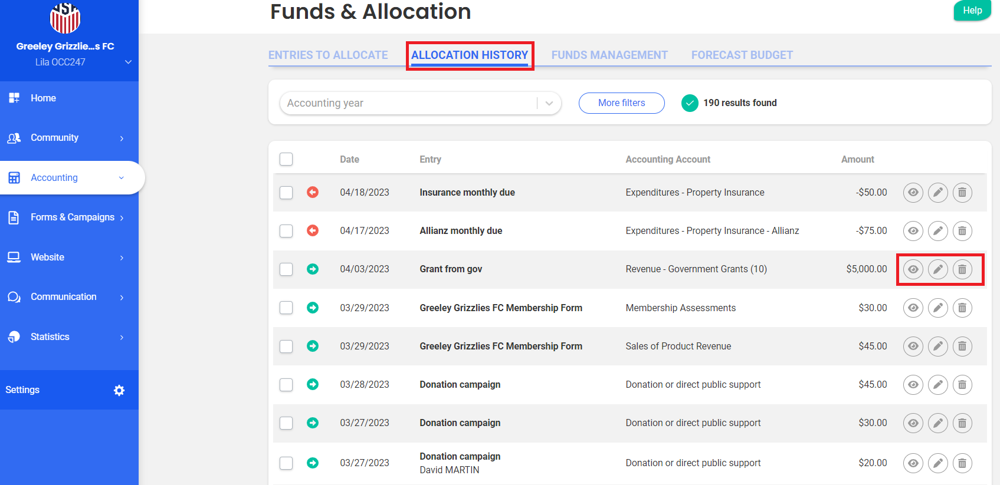Click the club logo in the sidebar
Screen dimensions: 1000x485
click(x=65, y=18)
